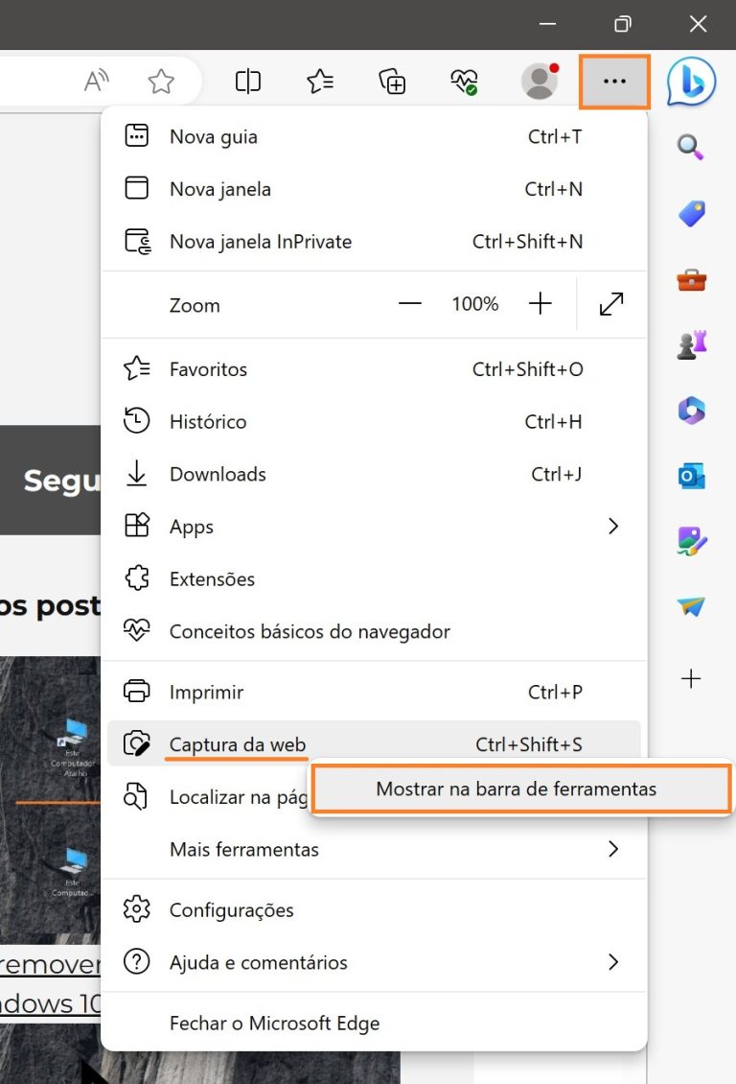Open the sidebar Search tool
Image resolution: width=736 pixels, height=1084 pixels.
690,148
